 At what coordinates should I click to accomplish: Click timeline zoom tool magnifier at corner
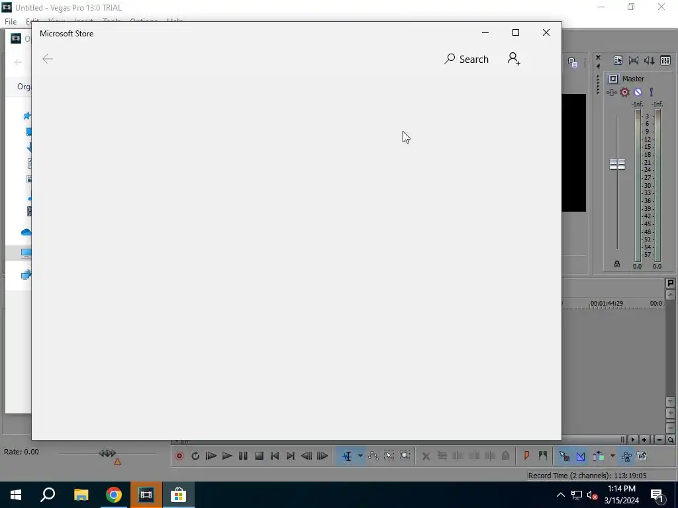pyautogui.click(x=671, y=440)
